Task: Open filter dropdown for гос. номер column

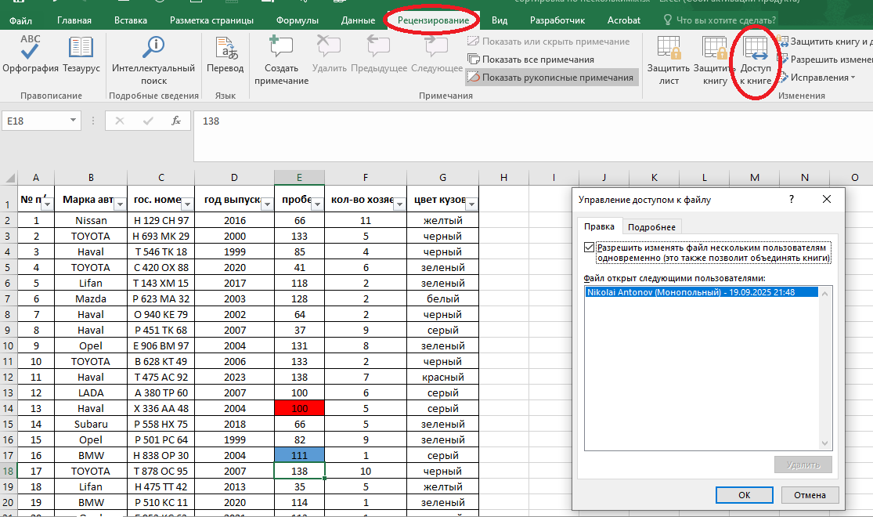Action: click(x=188, y=204)
